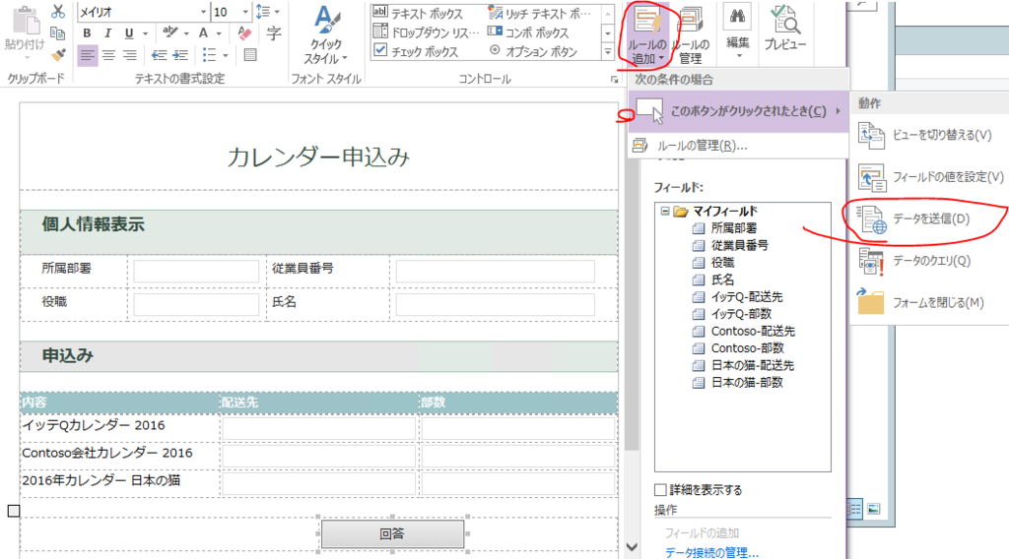This screenshot has width=1009, height=559.
Task: Select 日本の猫-配送先 field in tree
Action: click(x=752, y=365)
